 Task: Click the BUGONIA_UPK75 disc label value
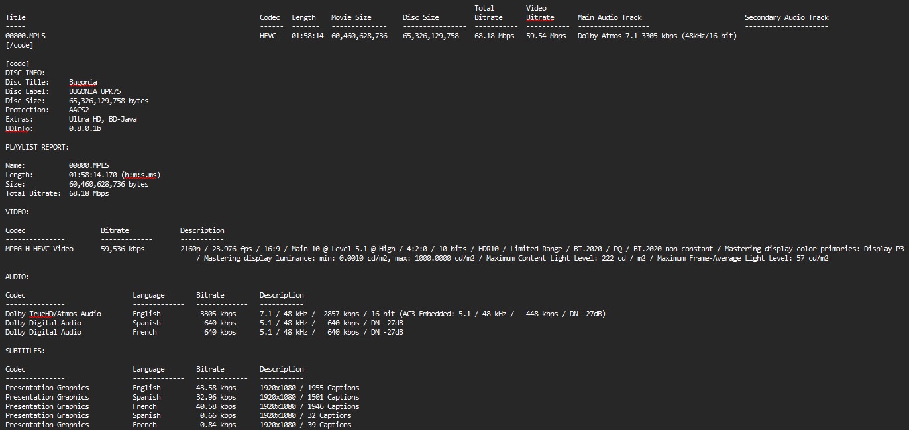point(95,91)
